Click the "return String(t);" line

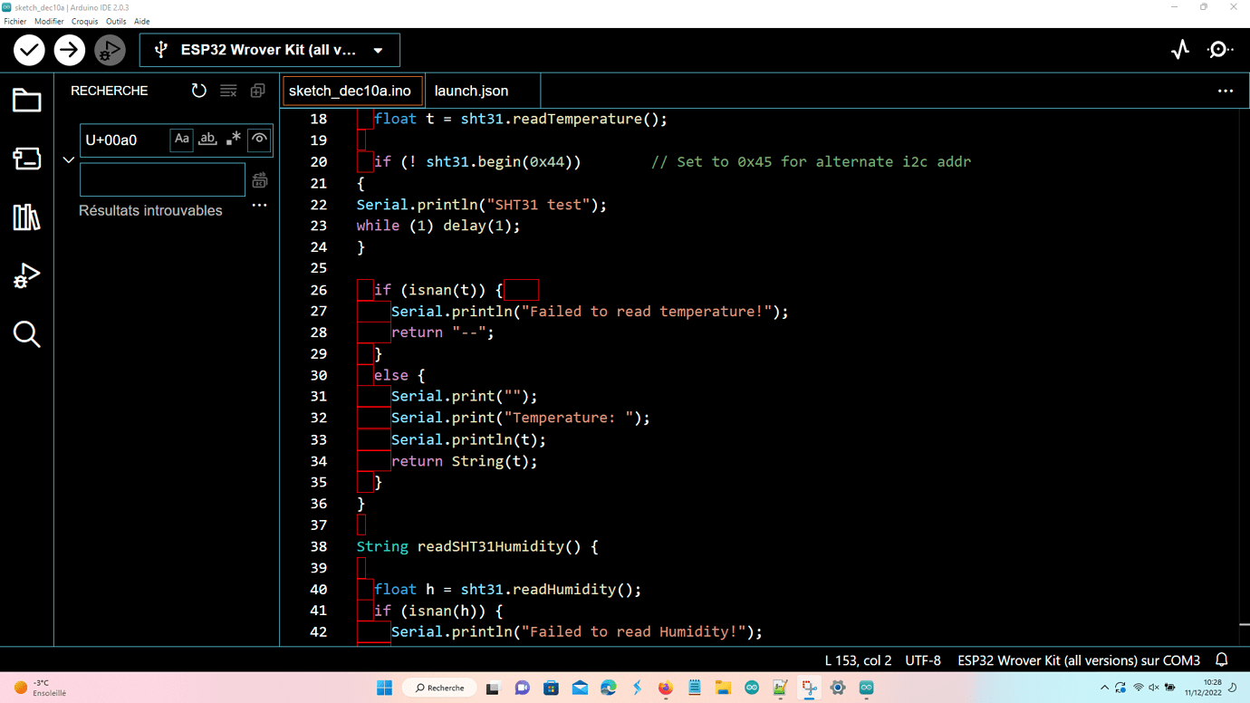click(465, 461)
